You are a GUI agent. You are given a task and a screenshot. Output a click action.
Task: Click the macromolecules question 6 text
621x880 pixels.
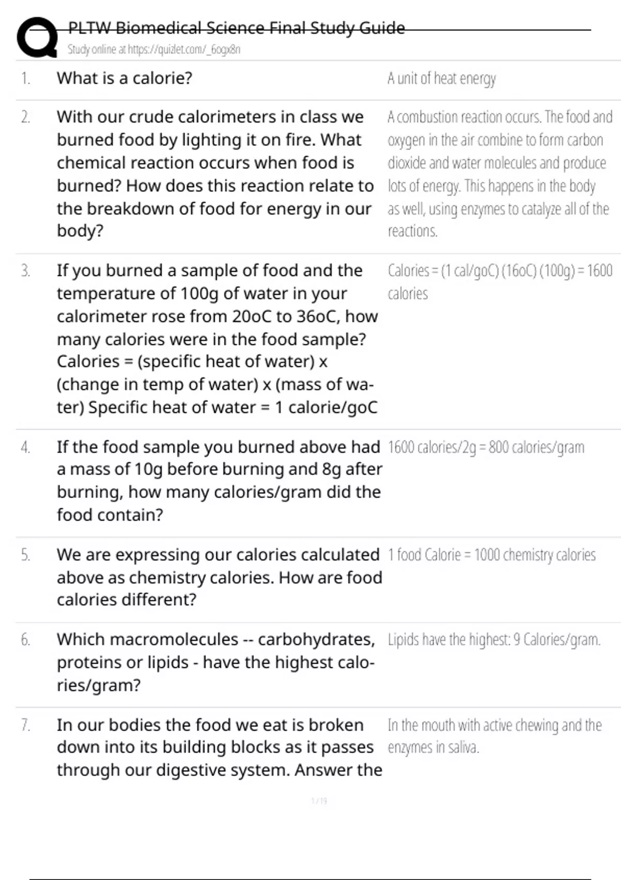216,662
